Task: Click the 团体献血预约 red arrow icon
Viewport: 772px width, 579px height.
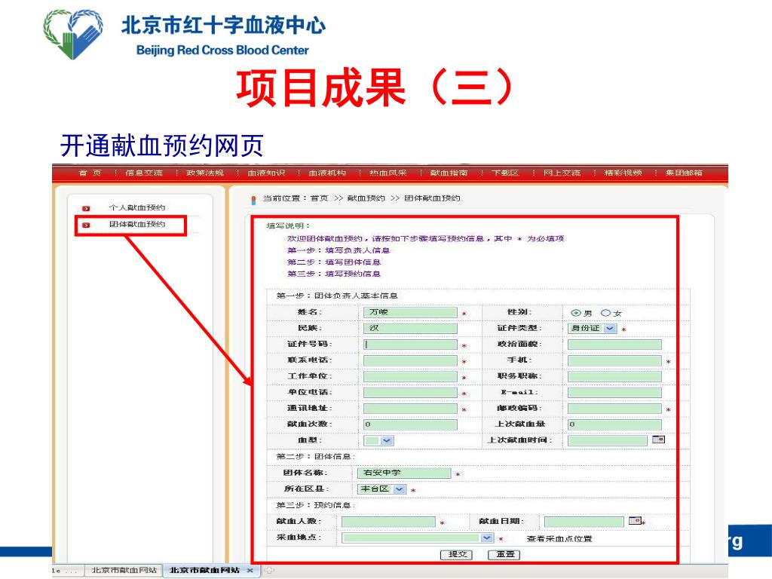Action: (86, 225)
